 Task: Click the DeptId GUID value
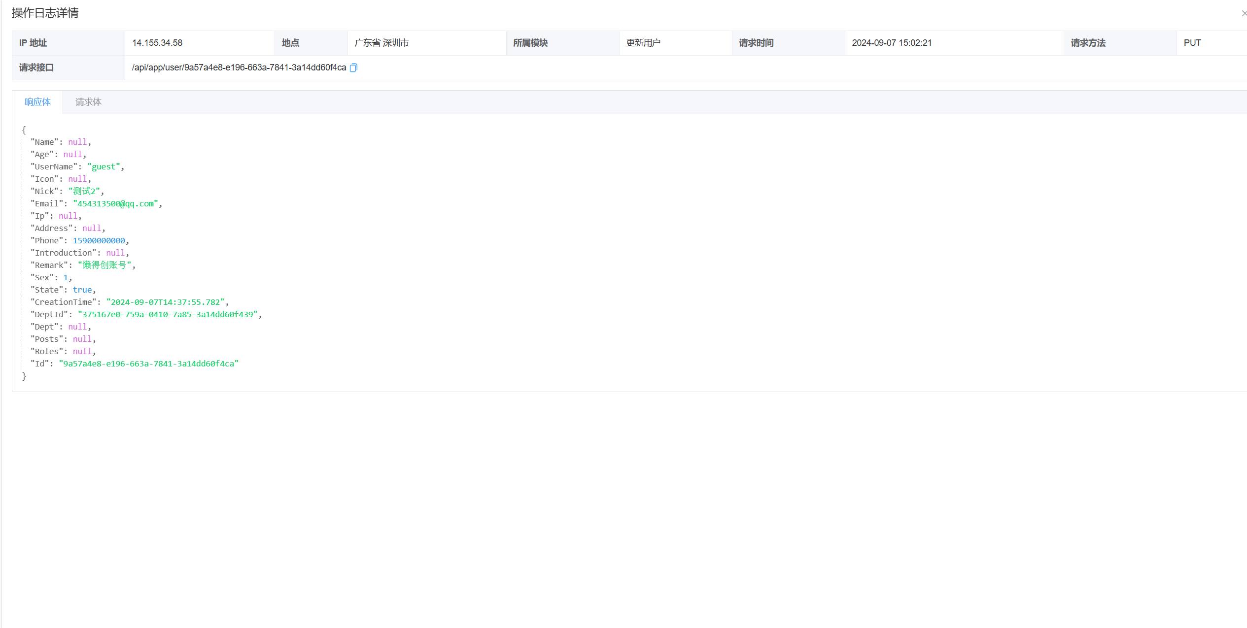[x=168, y=314]
